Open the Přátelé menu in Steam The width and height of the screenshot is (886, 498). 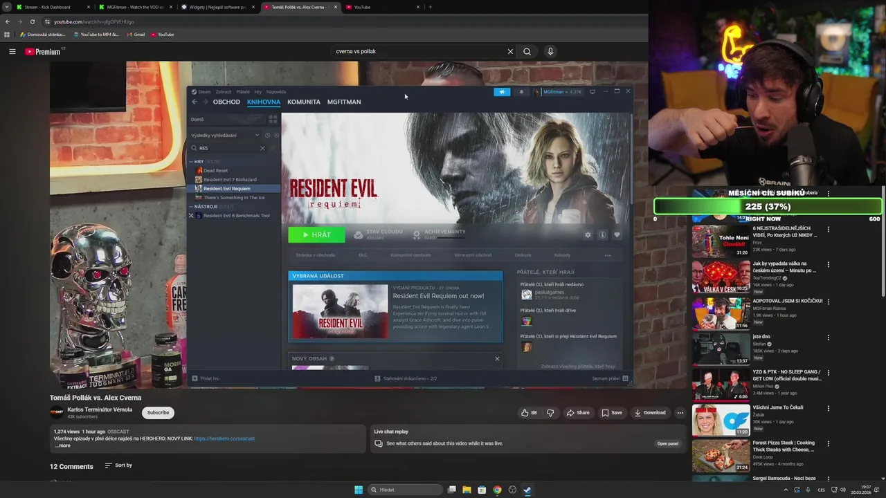click(243, 91)
